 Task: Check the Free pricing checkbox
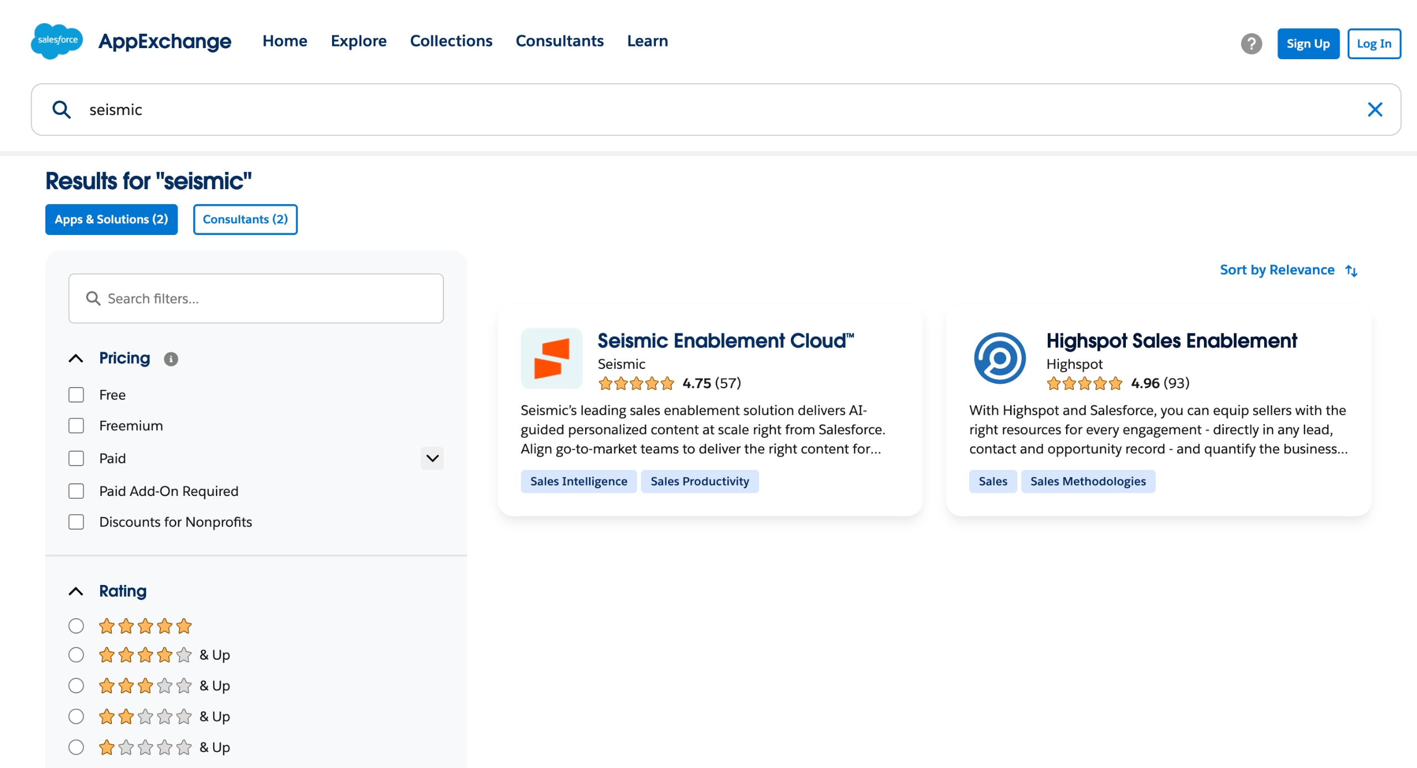pyautogui.click(x=76, y=395)
